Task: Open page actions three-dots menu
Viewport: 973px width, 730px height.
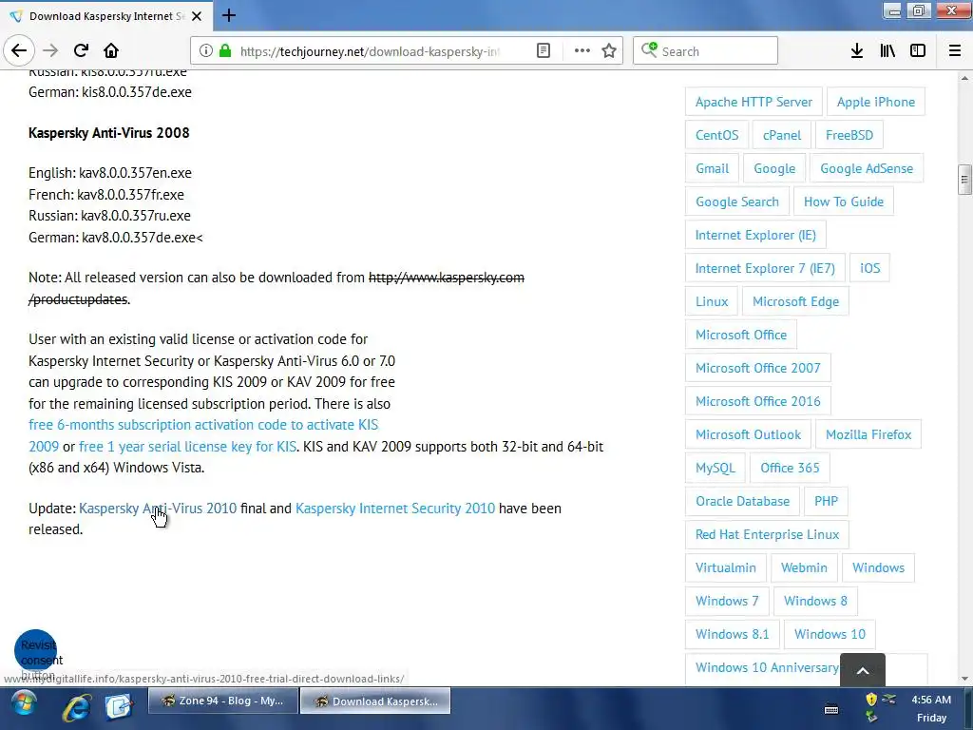Action: (582, 51)
